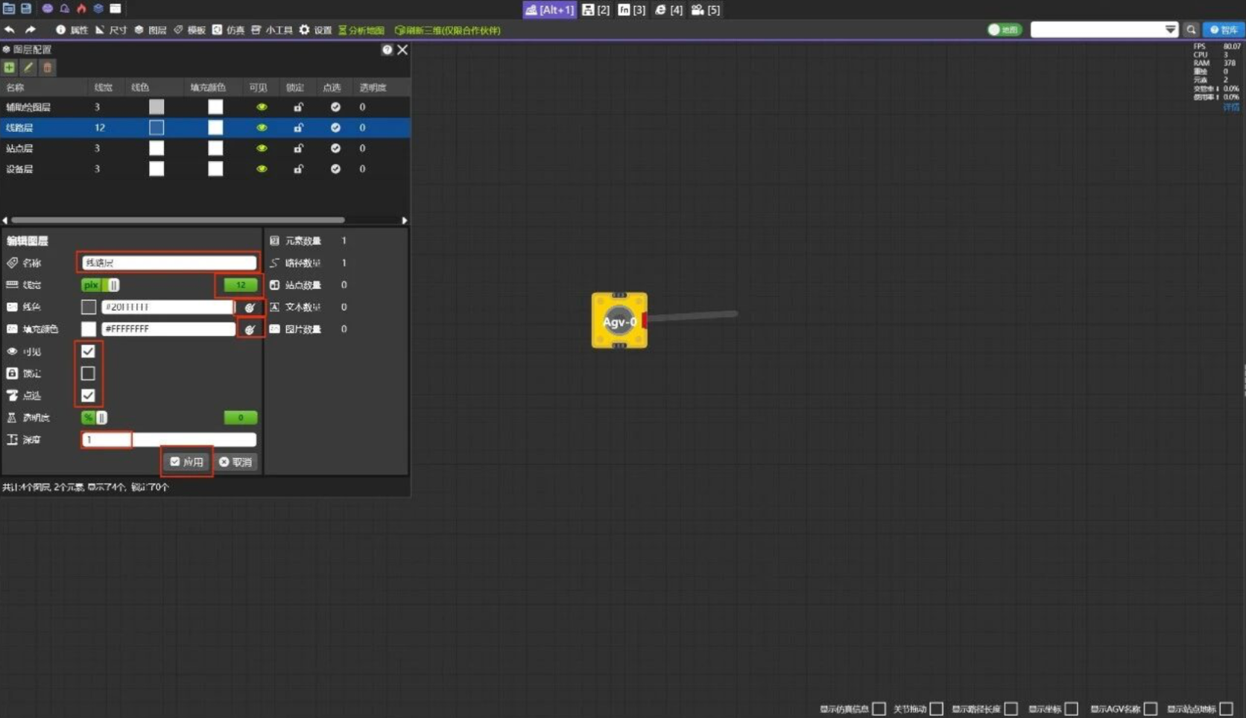Click the redo arrow in the toolbar

point(30,30)
